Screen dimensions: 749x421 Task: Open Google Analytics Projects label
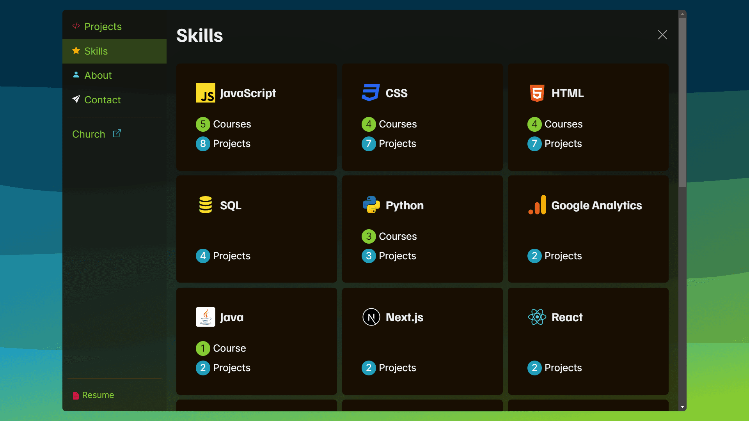click(563, 256)
